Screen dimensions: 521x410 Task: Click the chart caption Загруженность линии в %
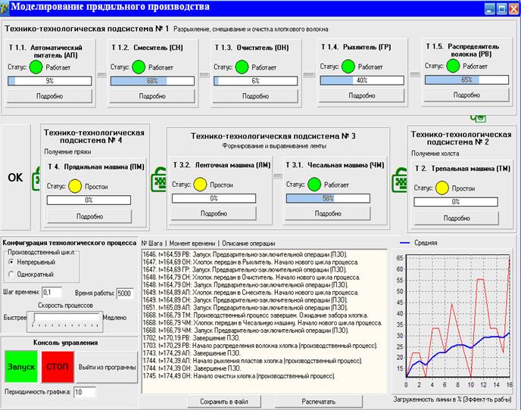click(x=452, y=399)
